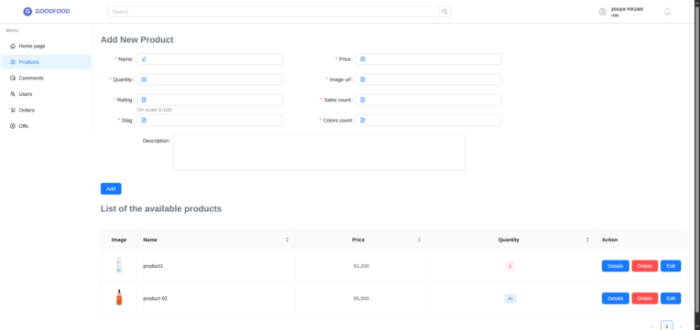This screenshot has width=700, height=330.
Task: Click the icon inside Price field
Action: point(363,59)
